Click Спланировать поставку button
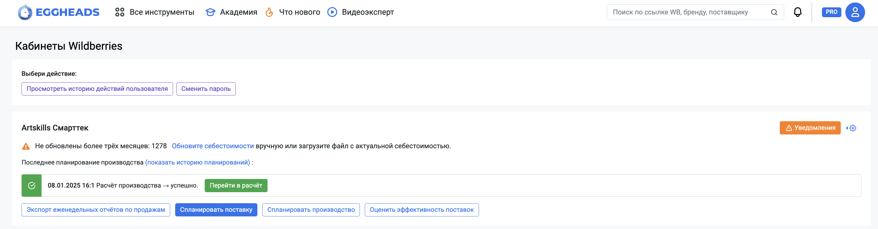Screen dimensions: 878x229 point(216,210)
